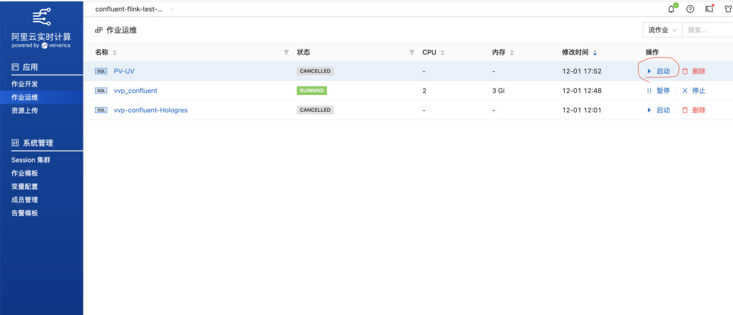Open 作业模板 in the sidebar
Viewport: 733px width, 315px height.
point(25,173)
